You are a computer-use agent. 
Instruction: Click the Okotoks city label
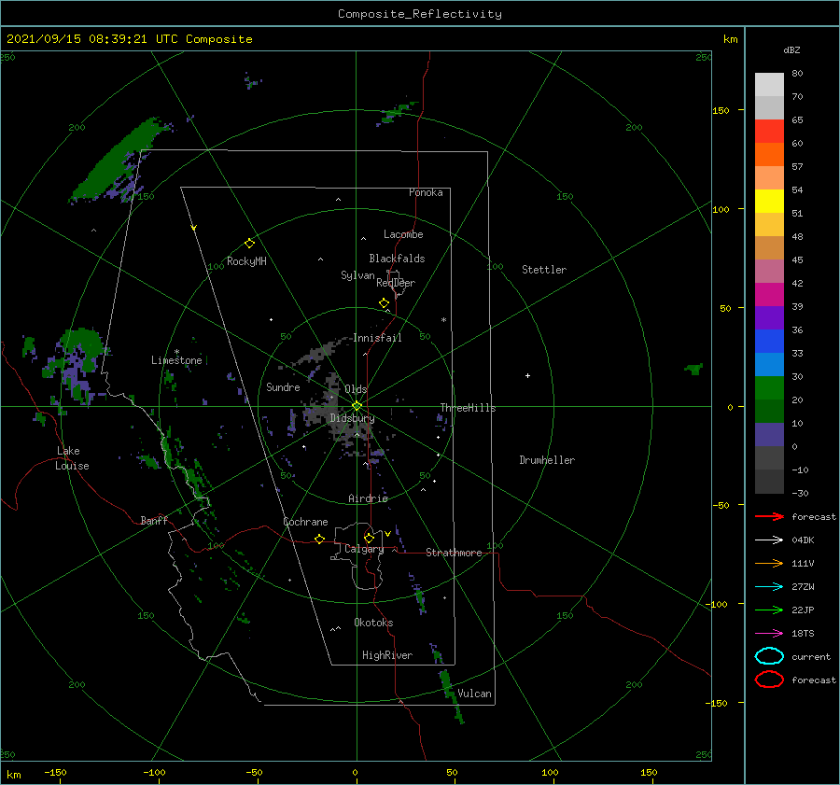pyautogui.click(x=373, y=623)
